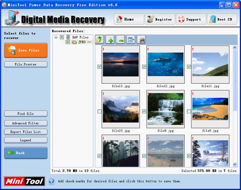
Task: Open the Advanced Filter button
Action: 26,123
